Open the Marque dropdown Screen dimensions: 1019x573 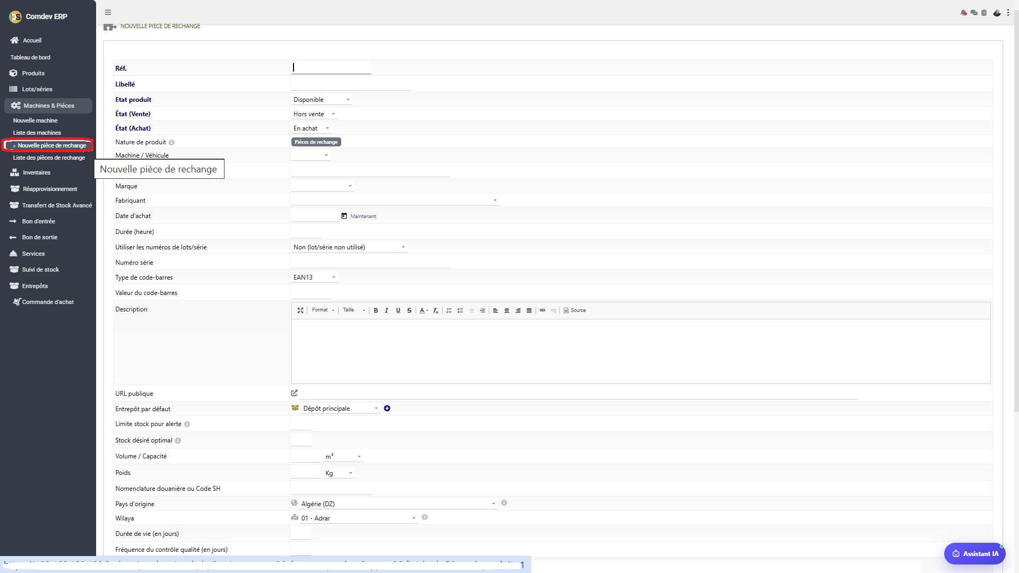click(x=323, y=186)
